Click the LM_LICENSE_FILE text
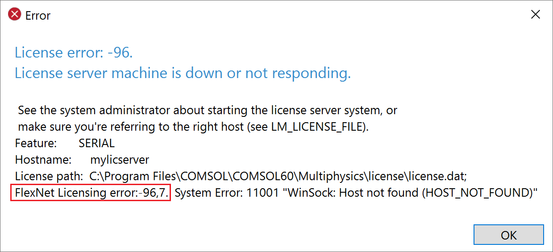Image resolution: width=553 pixels, height=252 pixels. (x=317, y=127)
